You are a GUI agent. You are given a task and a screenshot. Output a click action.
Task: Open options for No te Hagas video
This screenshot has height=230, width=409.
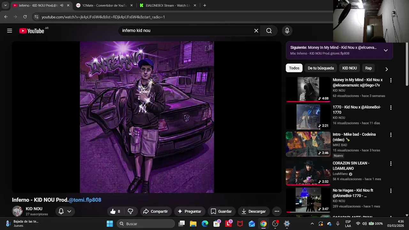click(390, 191)
